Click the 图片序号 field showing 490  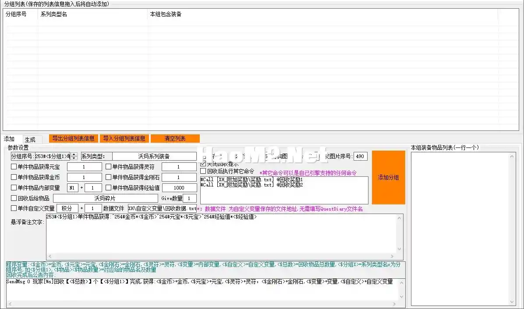point(360,156)
